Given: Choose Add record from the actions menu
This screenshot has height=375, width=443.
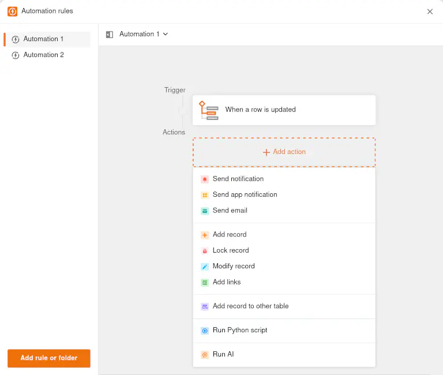Looking at the screenshot, I should [230, 235].
